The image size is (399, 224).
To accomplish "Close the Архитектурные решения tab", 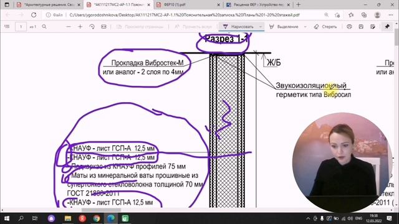I will 79,5.
